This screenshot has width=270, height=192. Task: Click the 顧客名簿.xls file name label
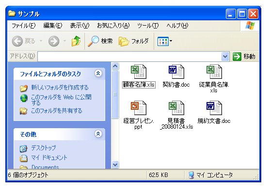[139, 85]
